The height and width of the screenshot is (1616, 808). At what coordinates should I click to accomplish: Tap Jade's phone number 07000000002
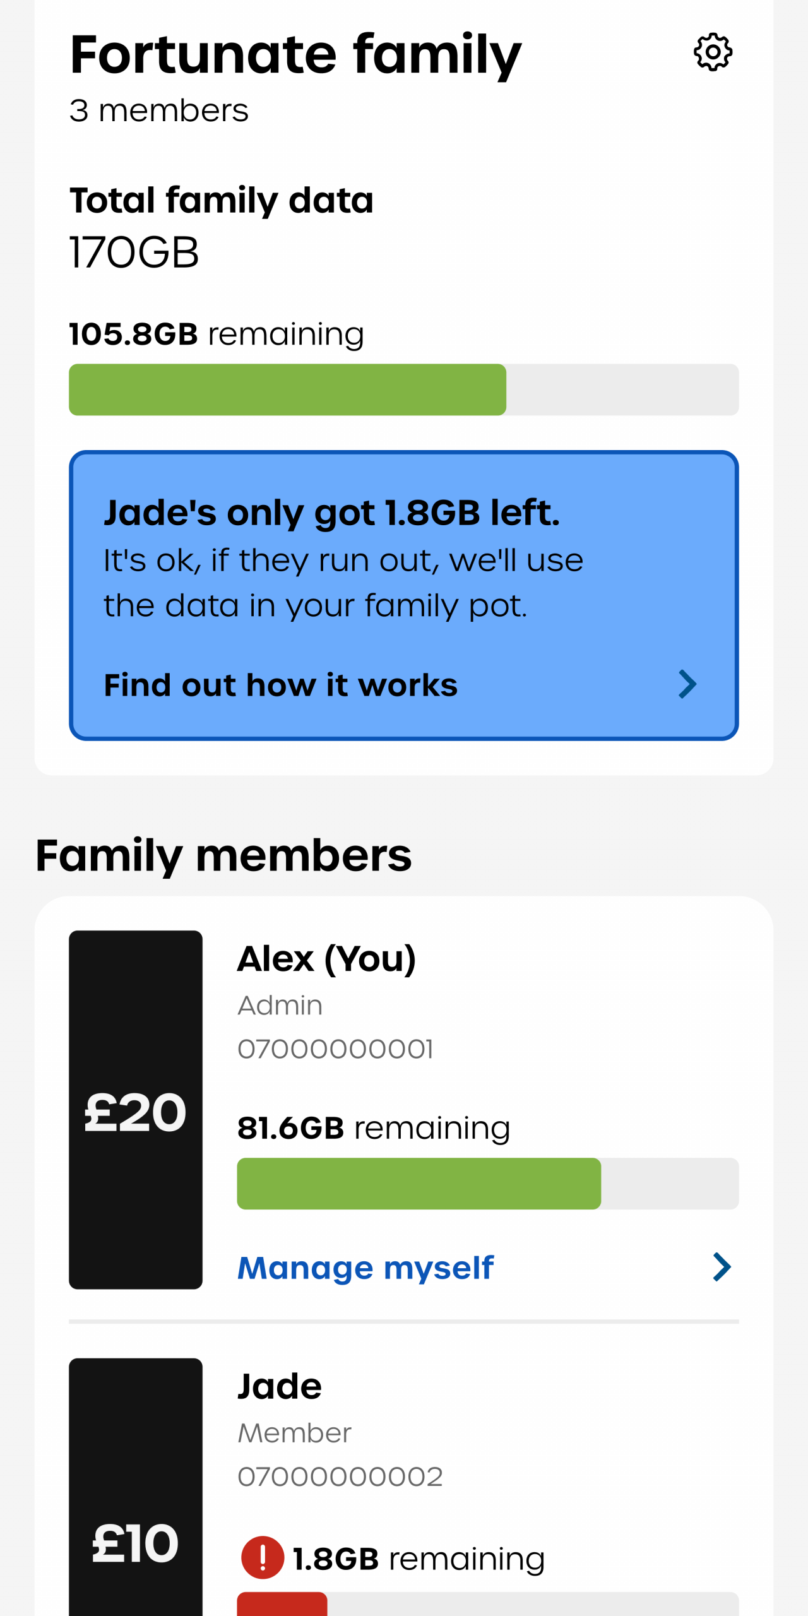point(340,1476)
